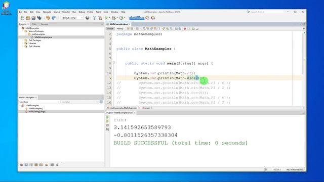Viewport: 324px width, 182px height.
Task: Click Re-run green arrow in Output
Action: (107, 117)
